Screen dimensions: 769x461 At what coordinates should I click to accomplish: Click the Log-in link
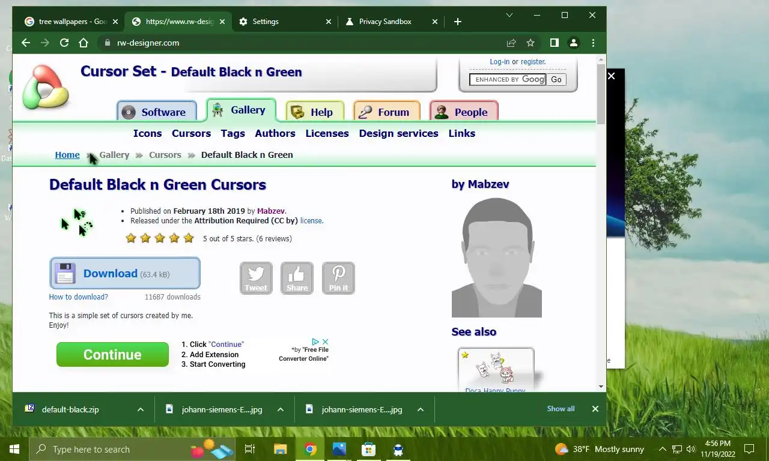[499, 62]
